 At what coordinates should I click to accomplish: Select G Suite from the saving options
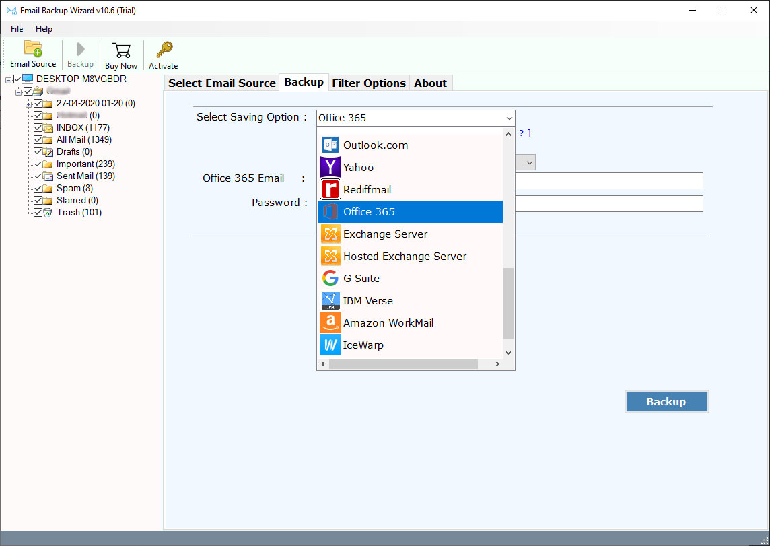tap(410, 278)
